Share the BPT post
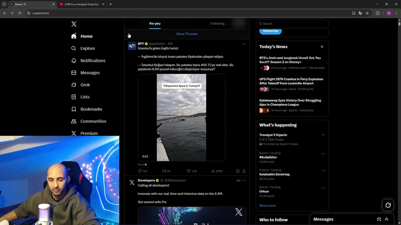This screenshot has width=401, height=225. 244,171
